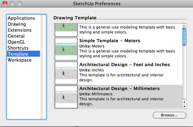Viewport: 193px width, 127px height.
Task: Choose 'Architectural Design – Millimeters' title
Action: pyautogui.click(x=119, y=89)
